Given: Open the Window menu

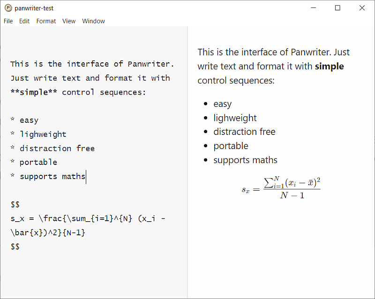Looking at the screenshot, I should point(93,21).
